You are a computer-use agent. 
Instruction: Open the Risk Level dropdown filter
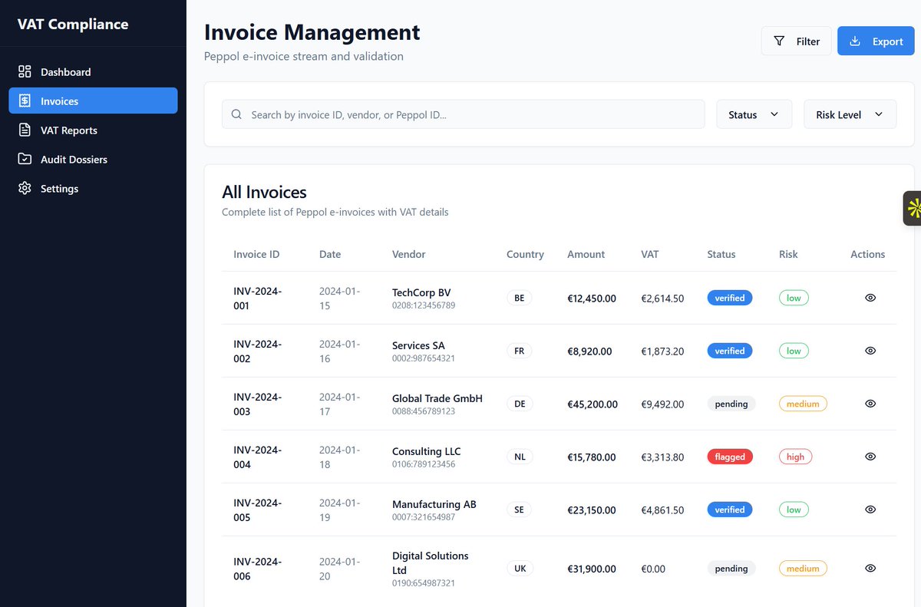[850, 114]
